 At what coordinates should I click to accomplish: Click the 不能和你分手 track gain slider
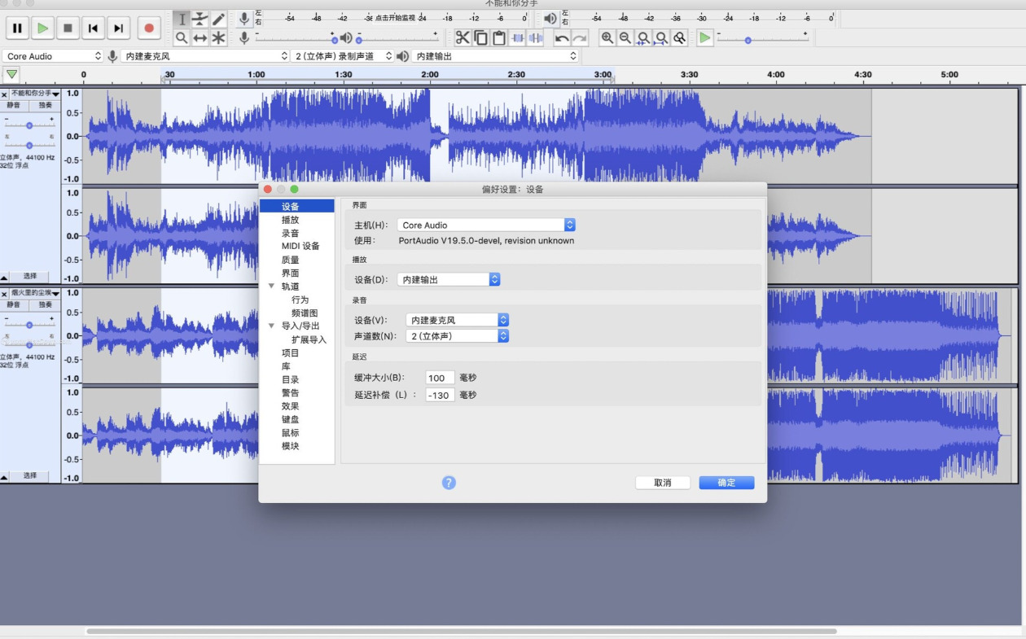(29, 125)
